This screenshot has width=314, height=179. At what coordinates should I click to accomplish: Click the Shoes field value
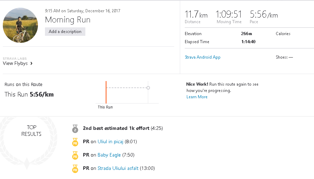291,57
